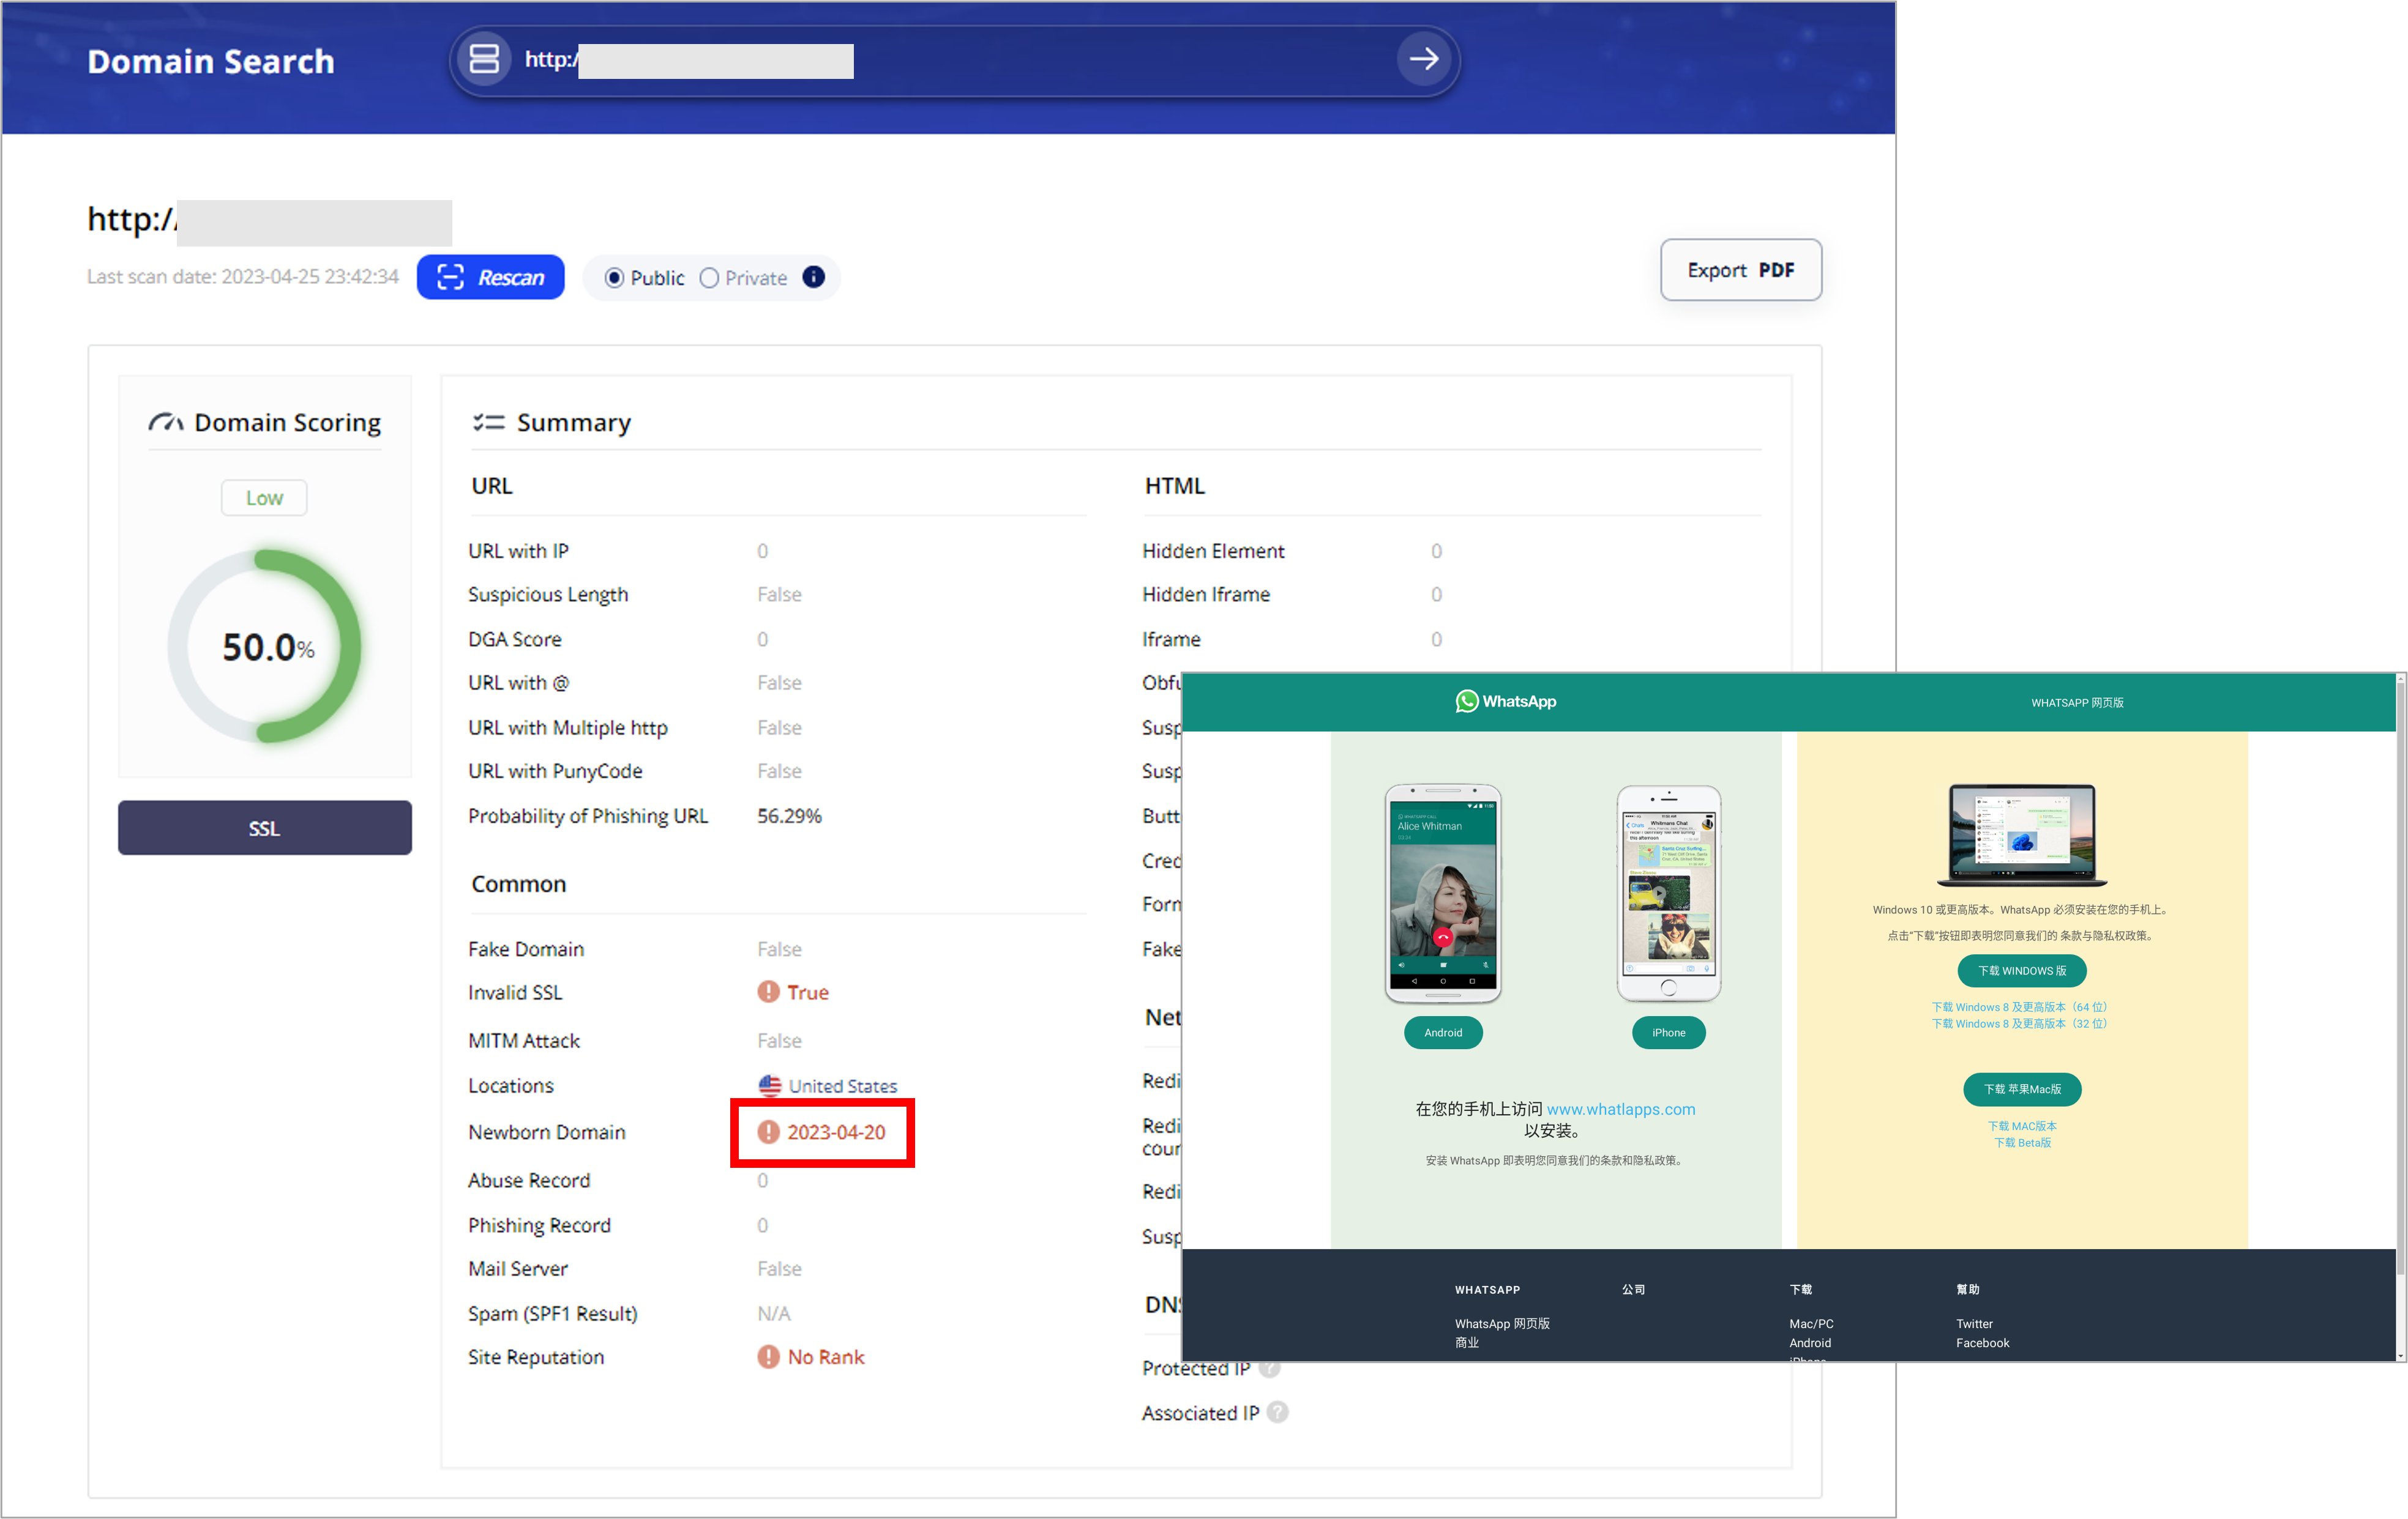Click the server icon in search bar
Viewport: 2408px width, 1519px height.
(x=484, y=59)
